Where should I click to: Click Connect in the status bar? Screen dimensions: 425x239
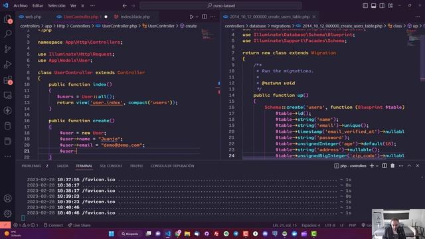point(53,225)
